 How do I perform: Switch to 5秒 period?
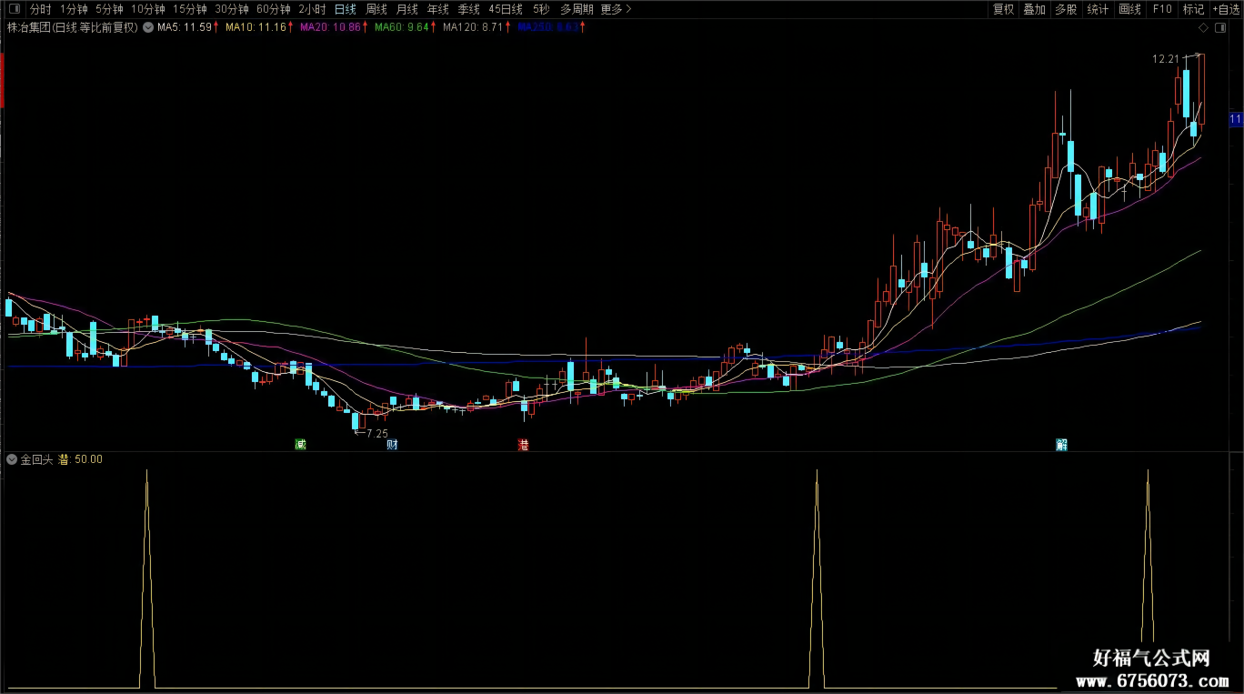tap(541, 9)
